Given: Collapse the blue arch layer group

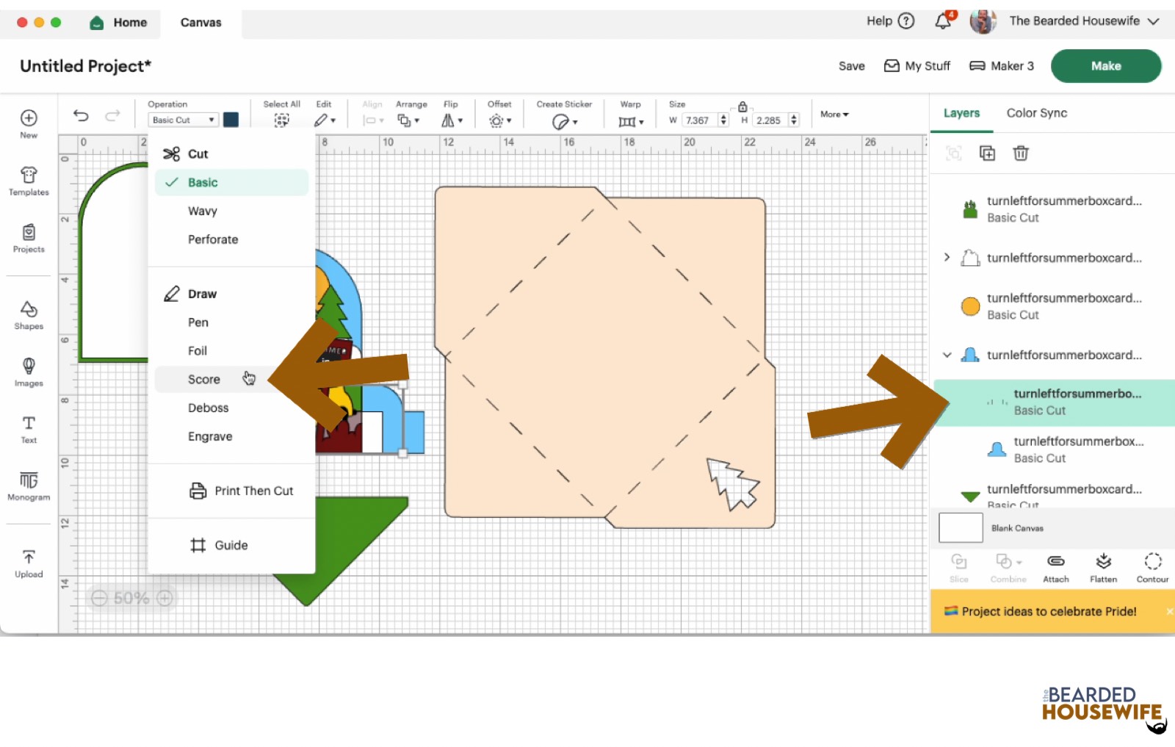Looking at the screenshot, I should click(x=947, y=355).
